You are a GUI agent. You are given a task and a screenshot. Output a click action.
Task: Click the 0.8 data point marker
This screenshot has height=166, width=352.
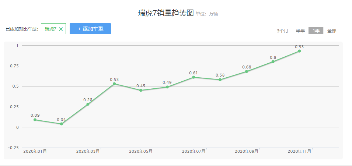pyautogui.click(x=273, y=62)
